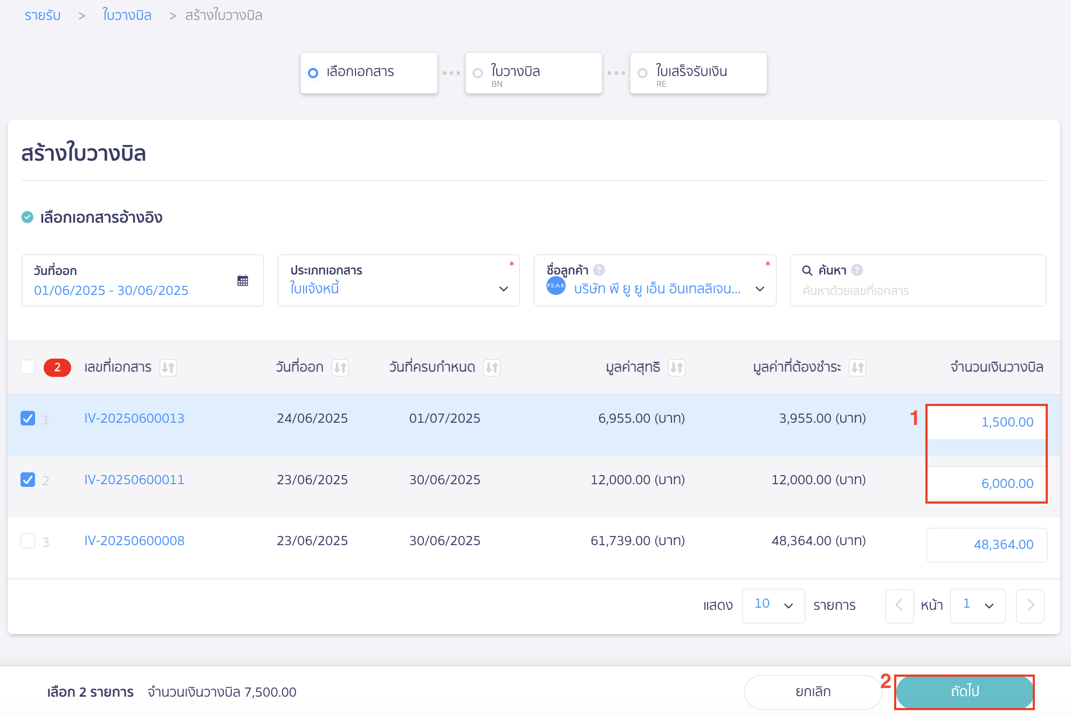
Task: Go to next page arrow
Action: click(1030, 606)
